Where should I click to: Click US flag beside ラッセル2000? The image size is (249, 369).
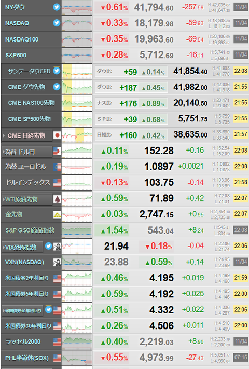tap(57, 341)
